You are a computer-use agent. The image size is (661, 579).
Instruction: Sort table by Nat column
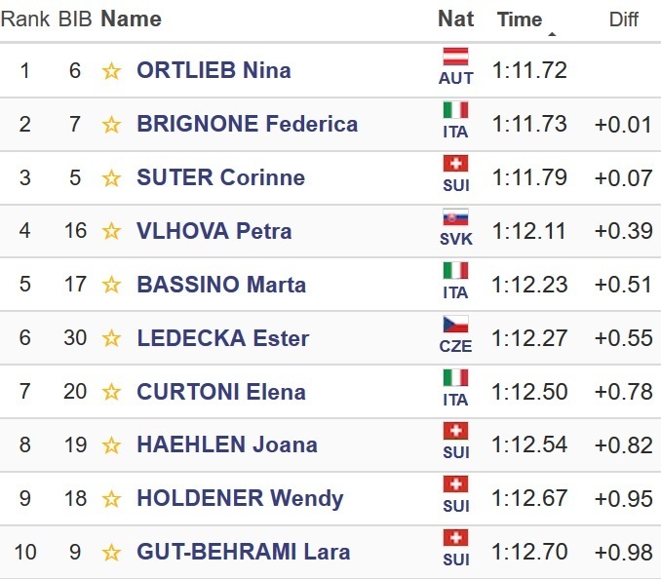pyautogui.click(x=455, y=19)
